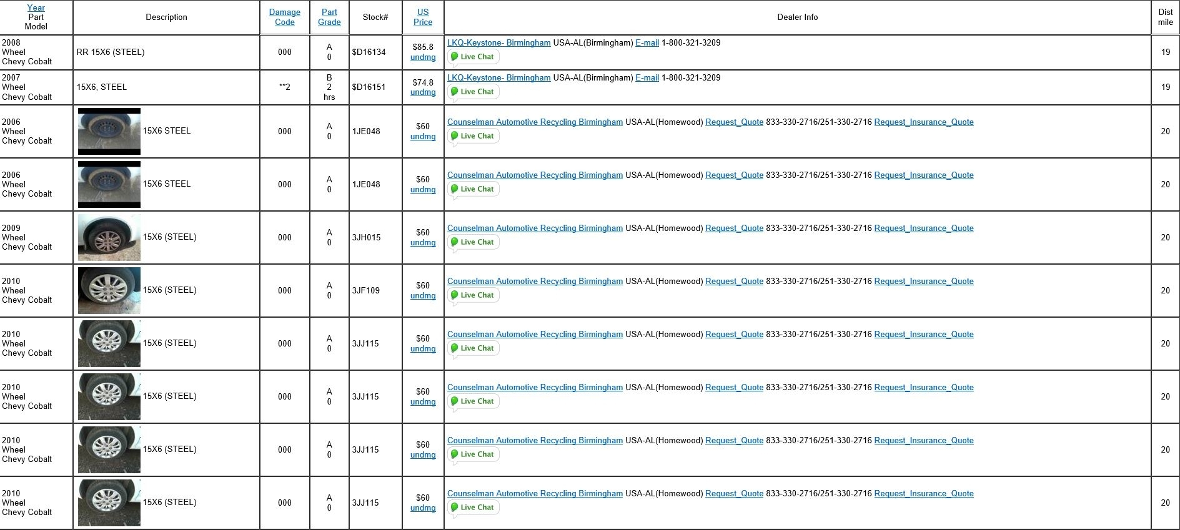Open LKQ-Keystone Birmingham link in 2008 wheel row
The image size is (1180, 530).
coord(499,43)
